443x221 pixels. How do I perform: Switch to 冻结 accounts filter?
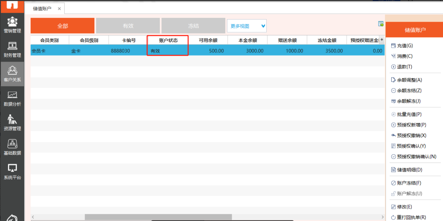(x=193, y=26)
